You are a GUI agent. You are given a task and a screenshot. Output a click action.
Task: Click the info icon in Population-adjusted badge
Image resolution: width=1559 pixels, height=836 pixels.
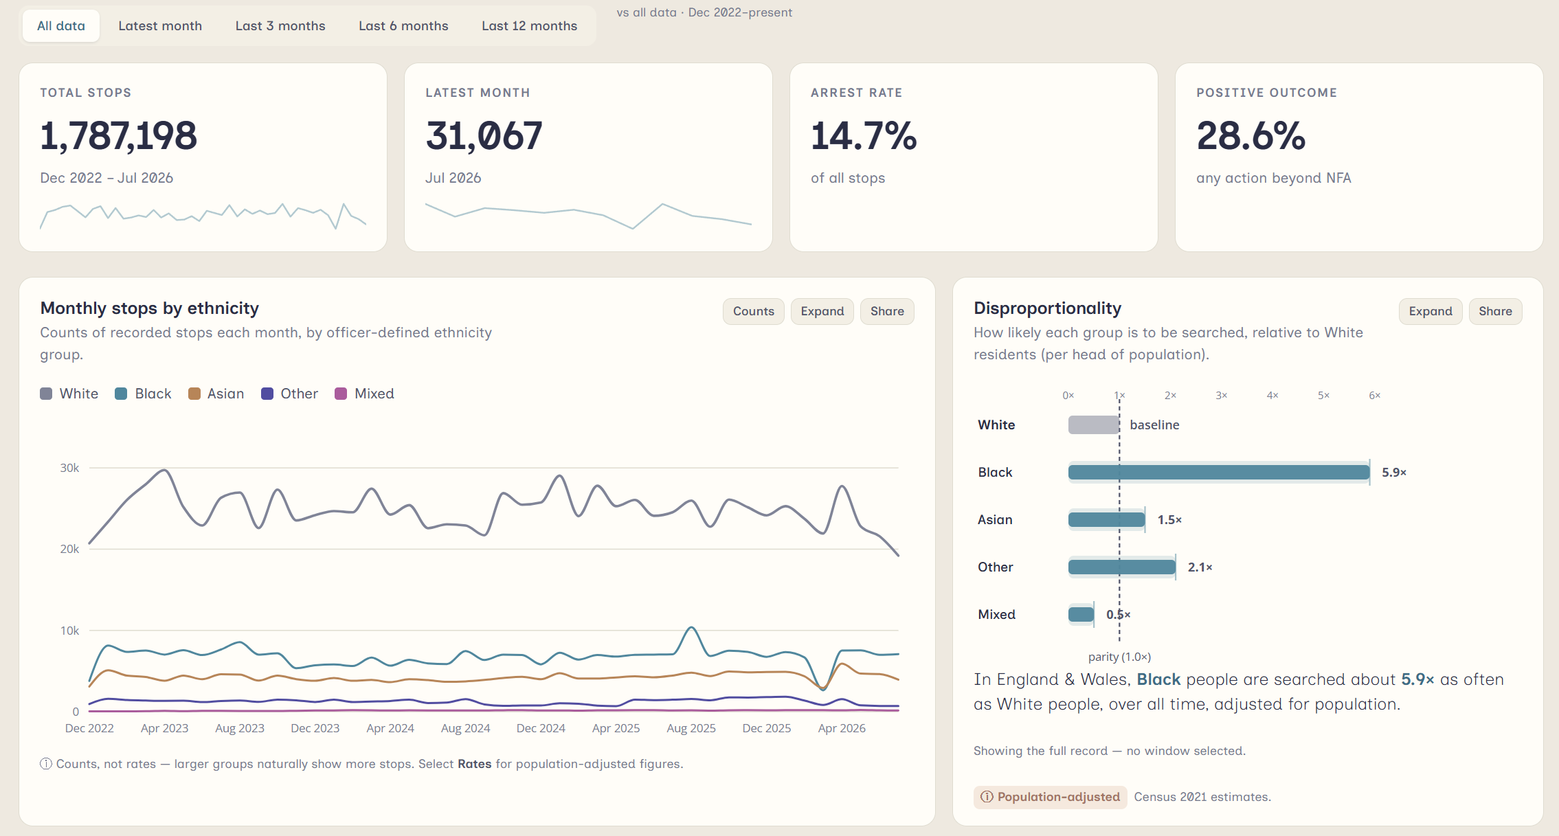pos(987,797)
